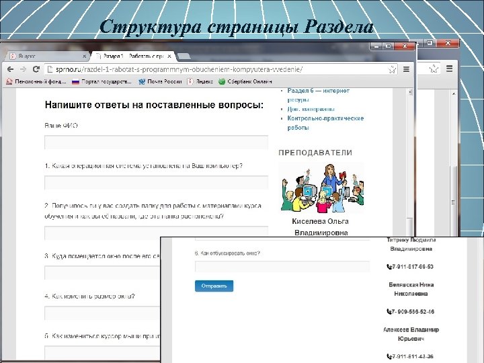Viewport: 484px width, 363px height.
Task: Reload the page with refresh icon
Action: (x=36, y=69)
